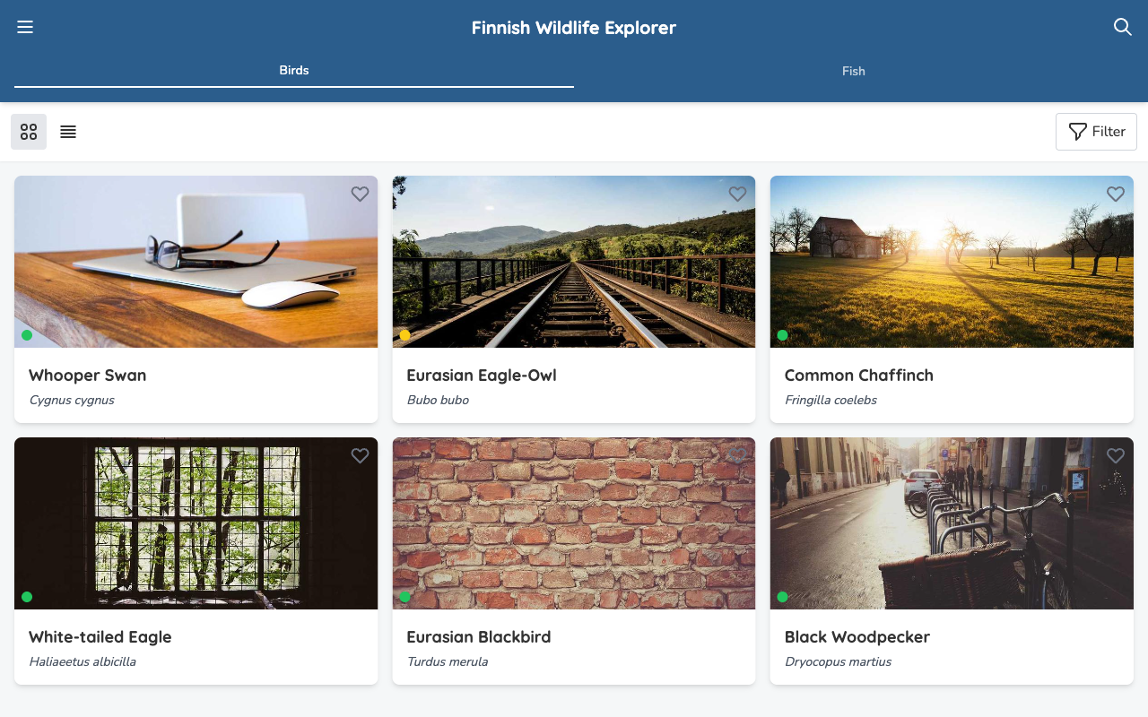Switch to the Fish tab

click(x=853, y=70)
